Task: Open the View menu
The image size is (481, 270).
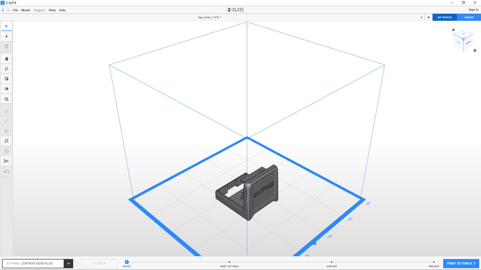Action: [52, 10]
